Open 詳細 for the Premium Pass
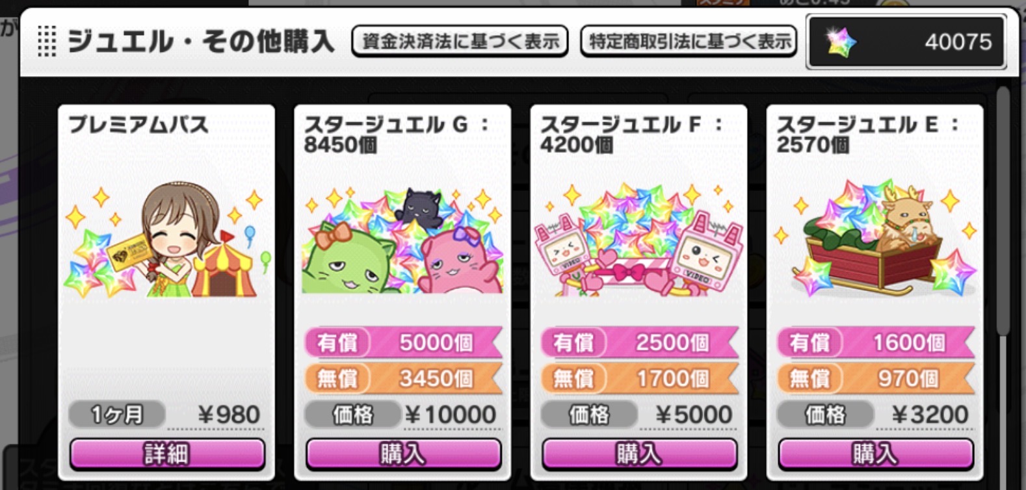This screenshot has height=490, width=1026. point(167,454)
